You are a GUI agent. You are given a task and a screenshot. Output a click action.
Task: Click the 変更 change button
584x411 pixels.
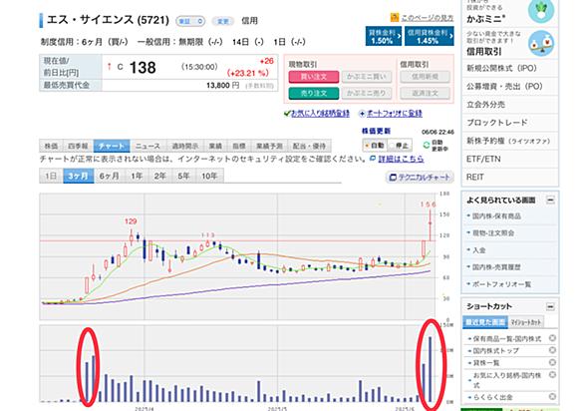pyautogui.click(x=222, y=21)
